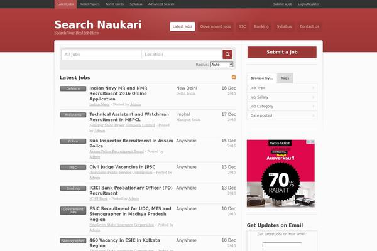377x251 pixels.
Task: Expand the Job Salary browse row
Action: click(x=282, y=97)
